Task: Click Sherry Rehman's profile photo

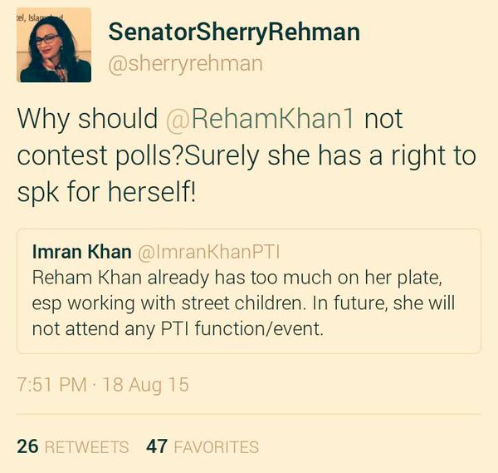Action: coord(55,48)
